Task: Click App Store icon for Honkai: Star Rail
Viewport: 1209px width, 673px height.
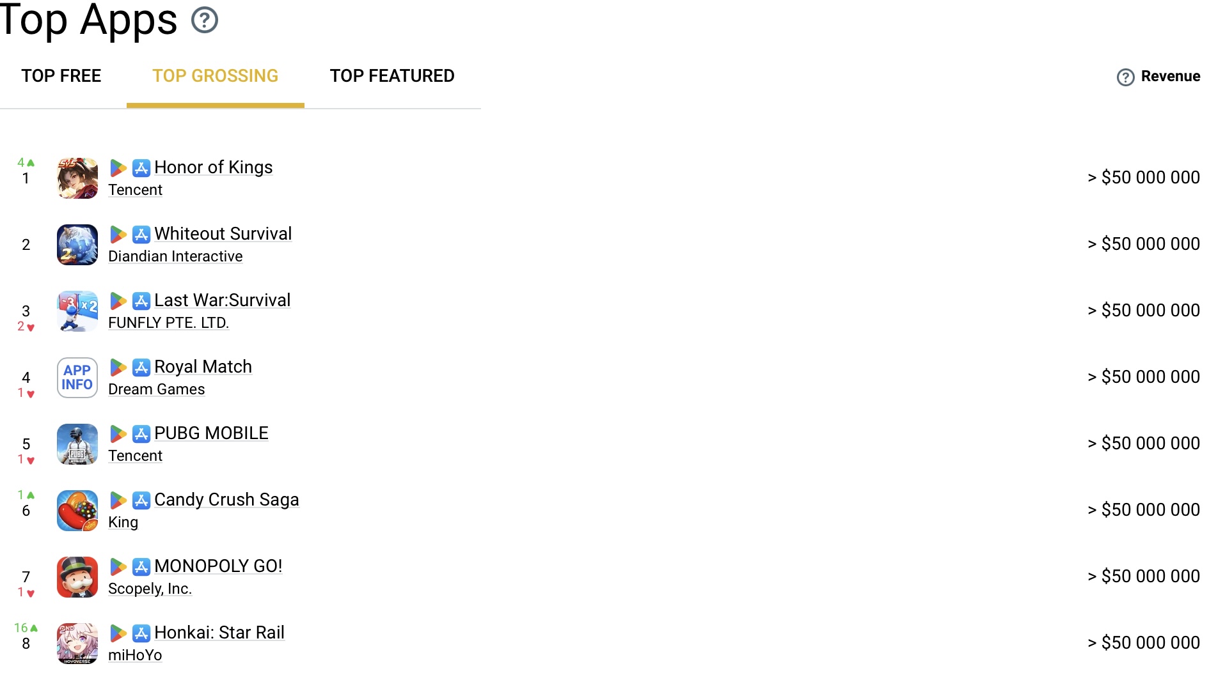Action: coord(141,633)
